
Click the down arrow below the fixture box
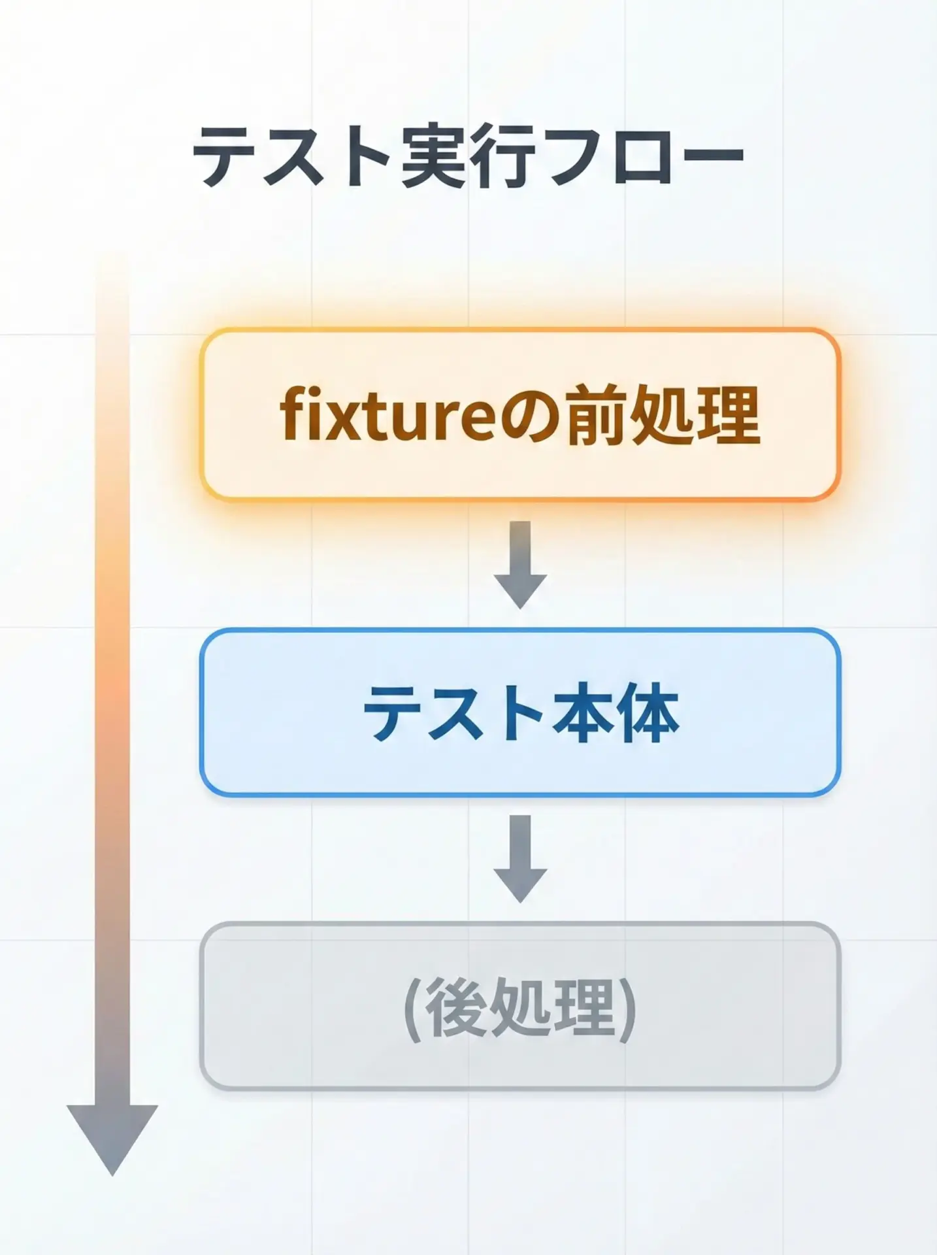520,565
